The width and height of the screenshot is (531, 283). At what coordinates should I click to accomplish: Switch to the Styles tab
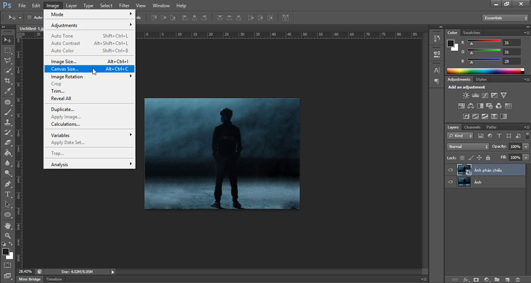click(x=481, y=79)
